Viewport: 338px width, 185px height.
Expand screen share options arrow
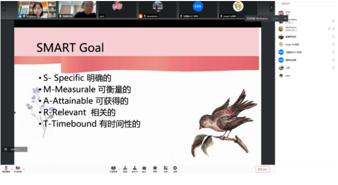point(119,169)
